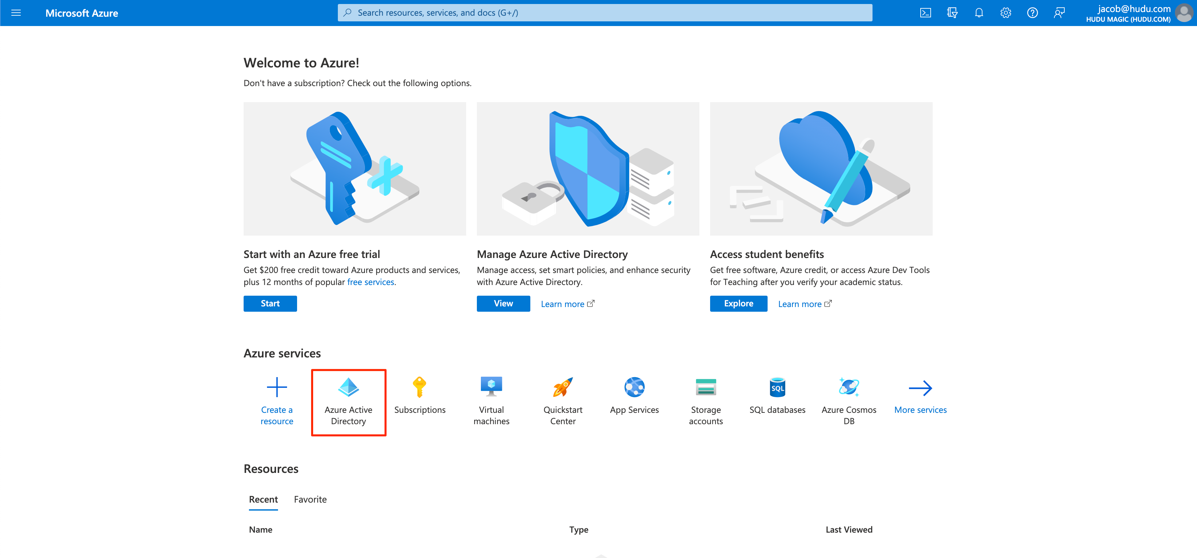Viewport: 1197px width, 558px height.
Task: Select the Recent resources tab
Action: pos(263,500)
